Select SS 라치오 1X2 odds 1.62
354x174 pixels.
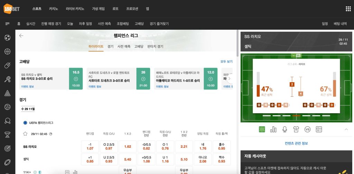128,146
